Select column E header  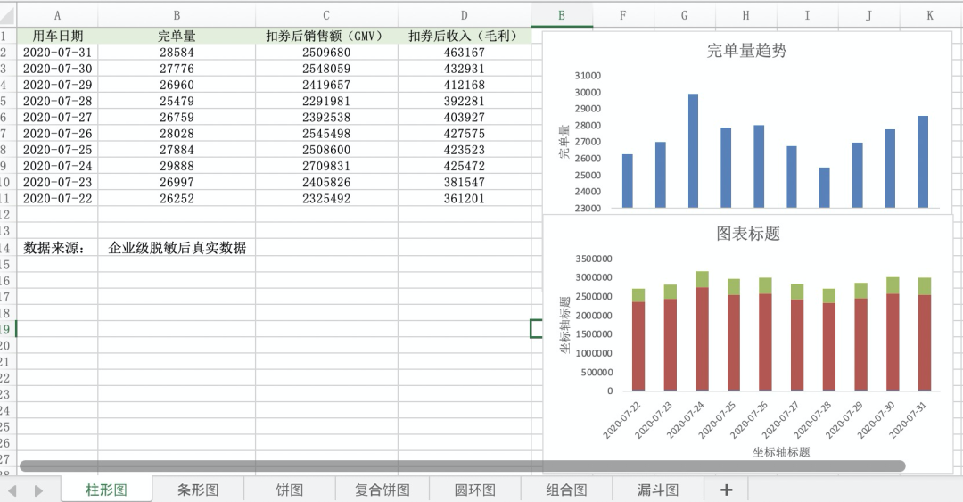[x=562, y=15]
